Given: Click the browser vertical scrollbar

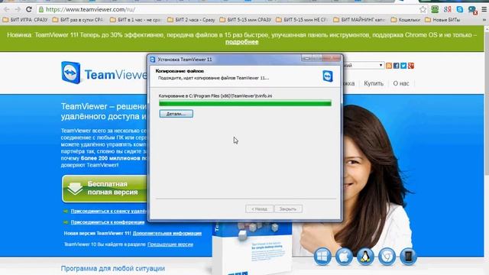Looking at the screenshot, I should point(486,100).
